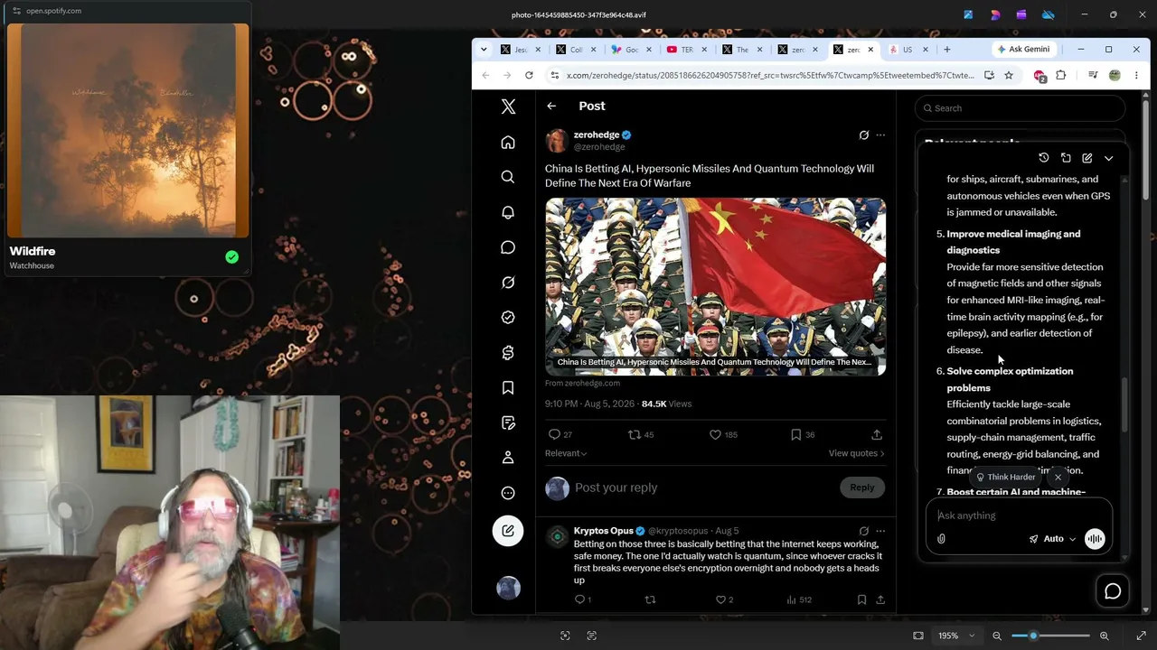Share the zerohedge post

pos(877,435)
